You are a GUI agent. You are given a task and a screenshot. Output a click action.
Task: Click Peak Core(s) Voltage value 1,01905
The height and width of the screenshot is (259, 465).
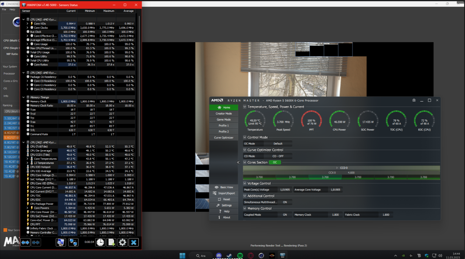point(285,190)
